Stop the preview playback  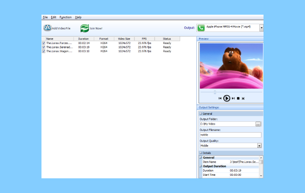coord(238,98)
